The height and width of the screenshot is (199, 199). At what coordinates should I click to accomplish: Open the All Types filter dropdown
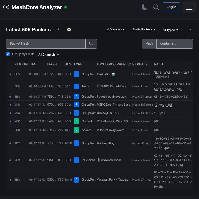(x=170, y=30)
